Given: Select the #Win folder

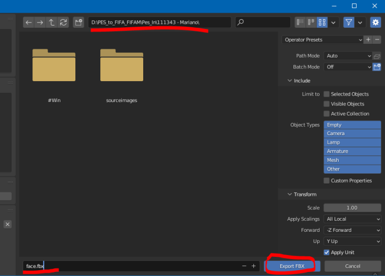Looking at the screenshot, I should [54, 75].
